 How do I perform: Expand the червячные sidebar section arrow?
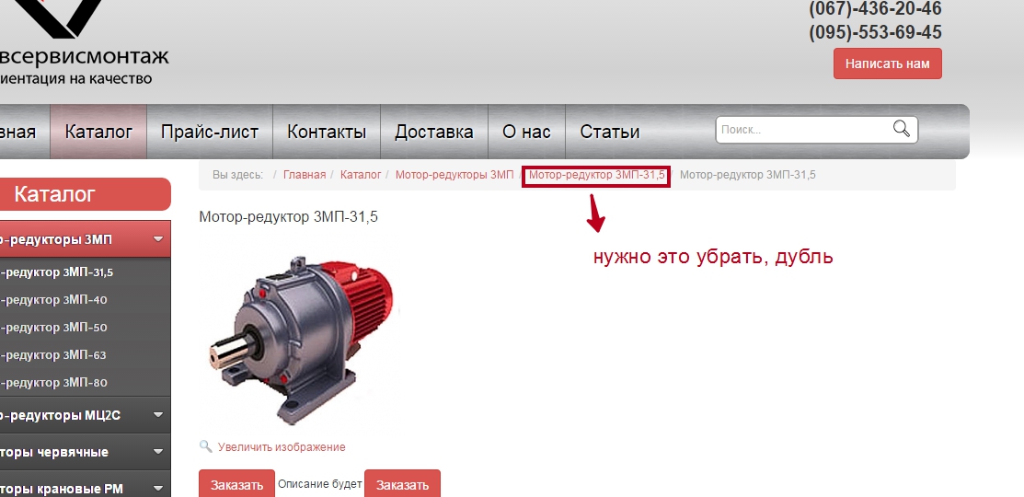click(158, 452)
